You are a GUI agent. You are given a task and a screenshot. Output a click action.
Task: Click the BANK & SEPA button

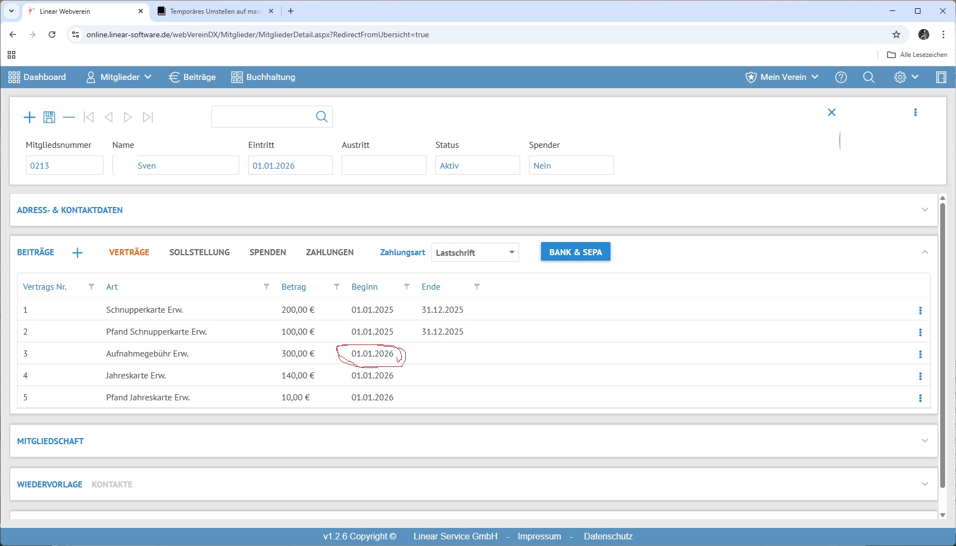click(x=575, y=252)
